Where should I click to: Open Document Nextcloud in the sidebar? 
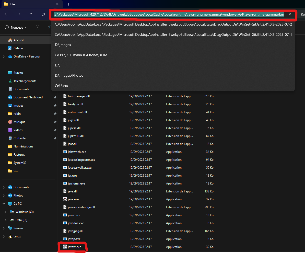28,97
